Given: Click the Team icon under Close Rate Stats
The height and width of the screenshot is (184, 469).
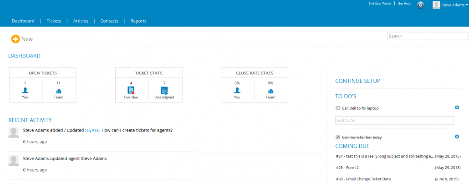Looking at the screenshot, I should (x=270, y=91).
